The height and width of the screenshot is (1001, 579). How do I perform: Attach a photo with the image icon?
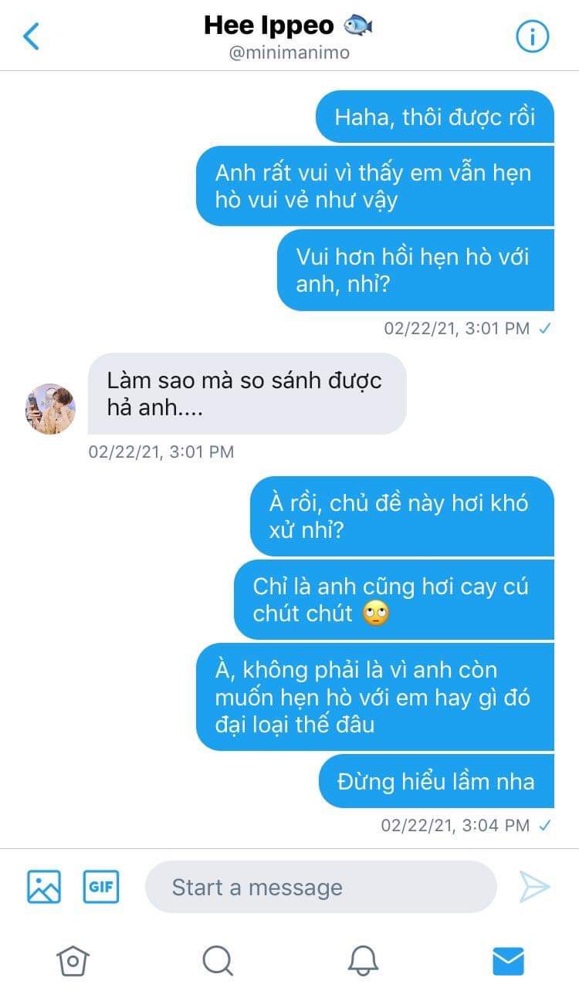[44, 887]
